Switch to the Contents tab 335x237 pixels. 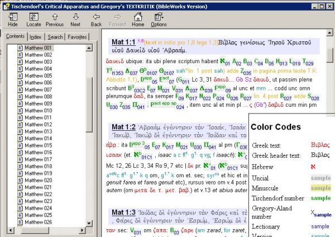15,36
